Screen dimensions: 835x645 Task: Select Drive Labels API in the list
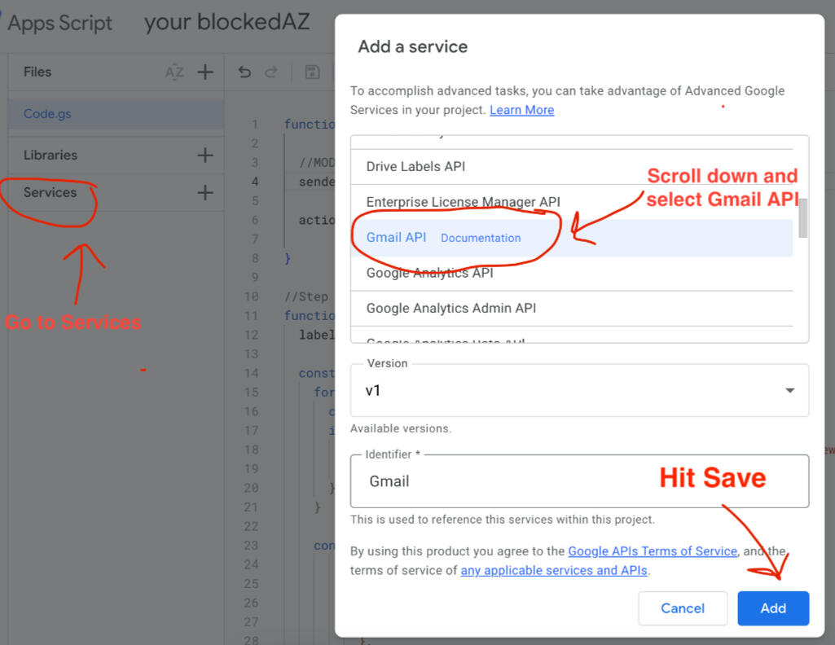(x=415, y=166)
